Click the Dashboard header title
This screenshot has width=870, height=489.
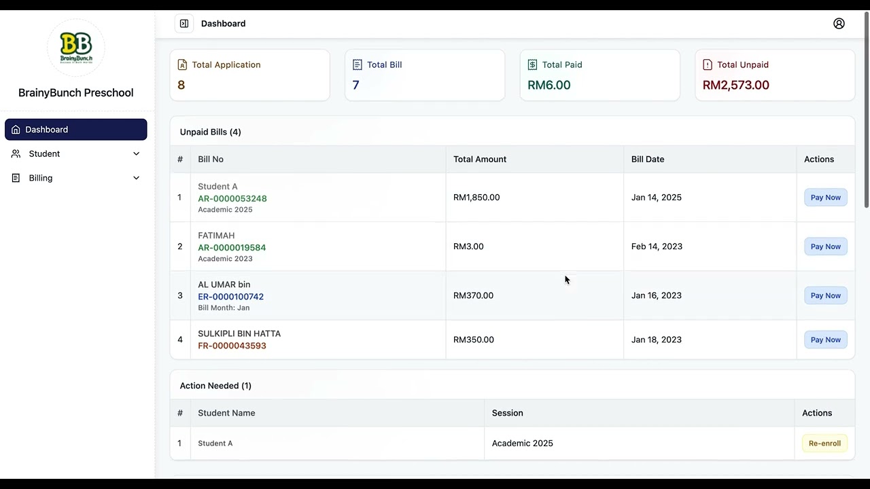point(224,24)
